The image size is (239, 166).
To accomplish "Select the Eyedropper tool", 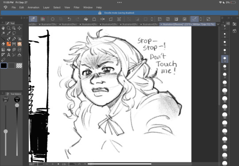I will point(8,33).
